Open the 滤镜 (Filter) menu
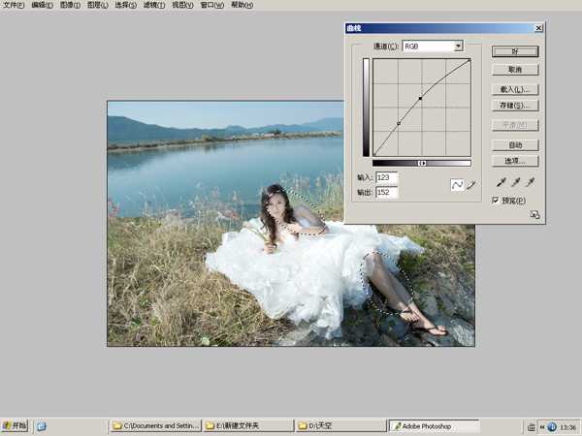 [154, 6]
